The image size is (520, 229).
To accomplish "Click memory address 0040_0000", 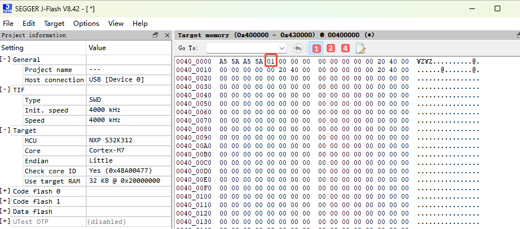I will point(193,61).
